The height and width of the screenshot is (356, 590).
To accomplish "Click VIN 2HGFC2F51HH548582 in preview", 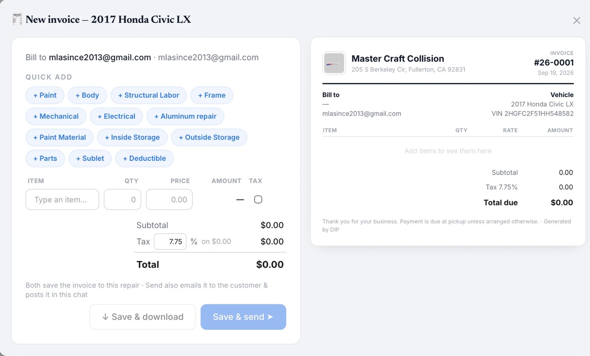I will pyautogui.click(x=533, y=113).
